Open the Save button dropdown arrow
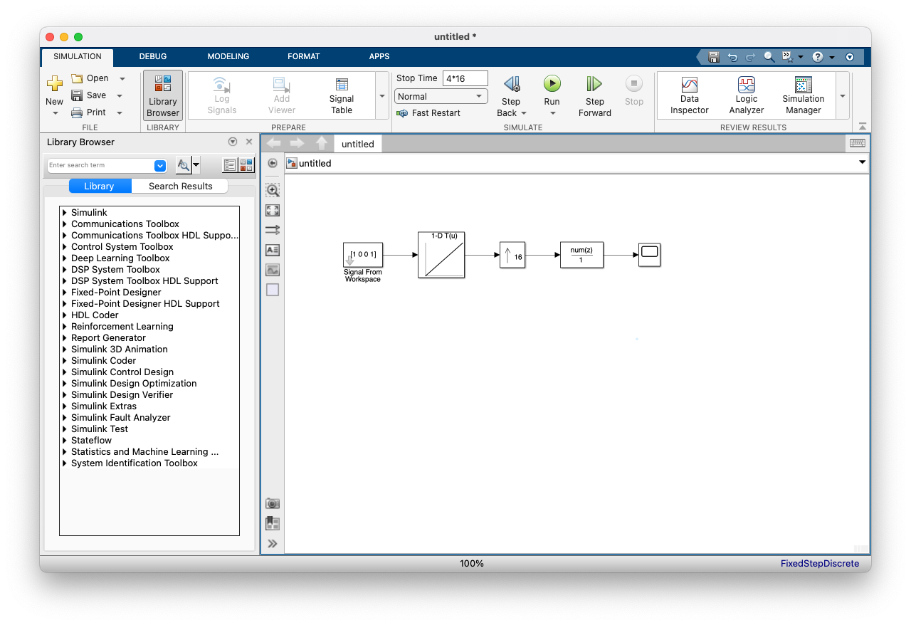 click(x=120, y=95)
